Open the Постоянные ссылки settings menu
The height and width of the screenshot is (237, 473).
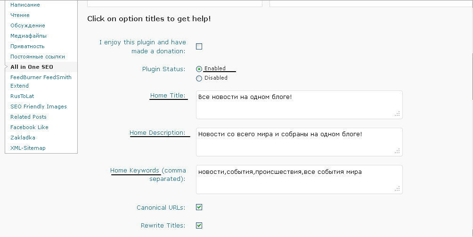pos(37,57)
